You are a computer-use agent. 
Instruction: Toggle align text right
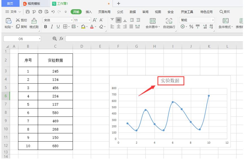point(125,26)
